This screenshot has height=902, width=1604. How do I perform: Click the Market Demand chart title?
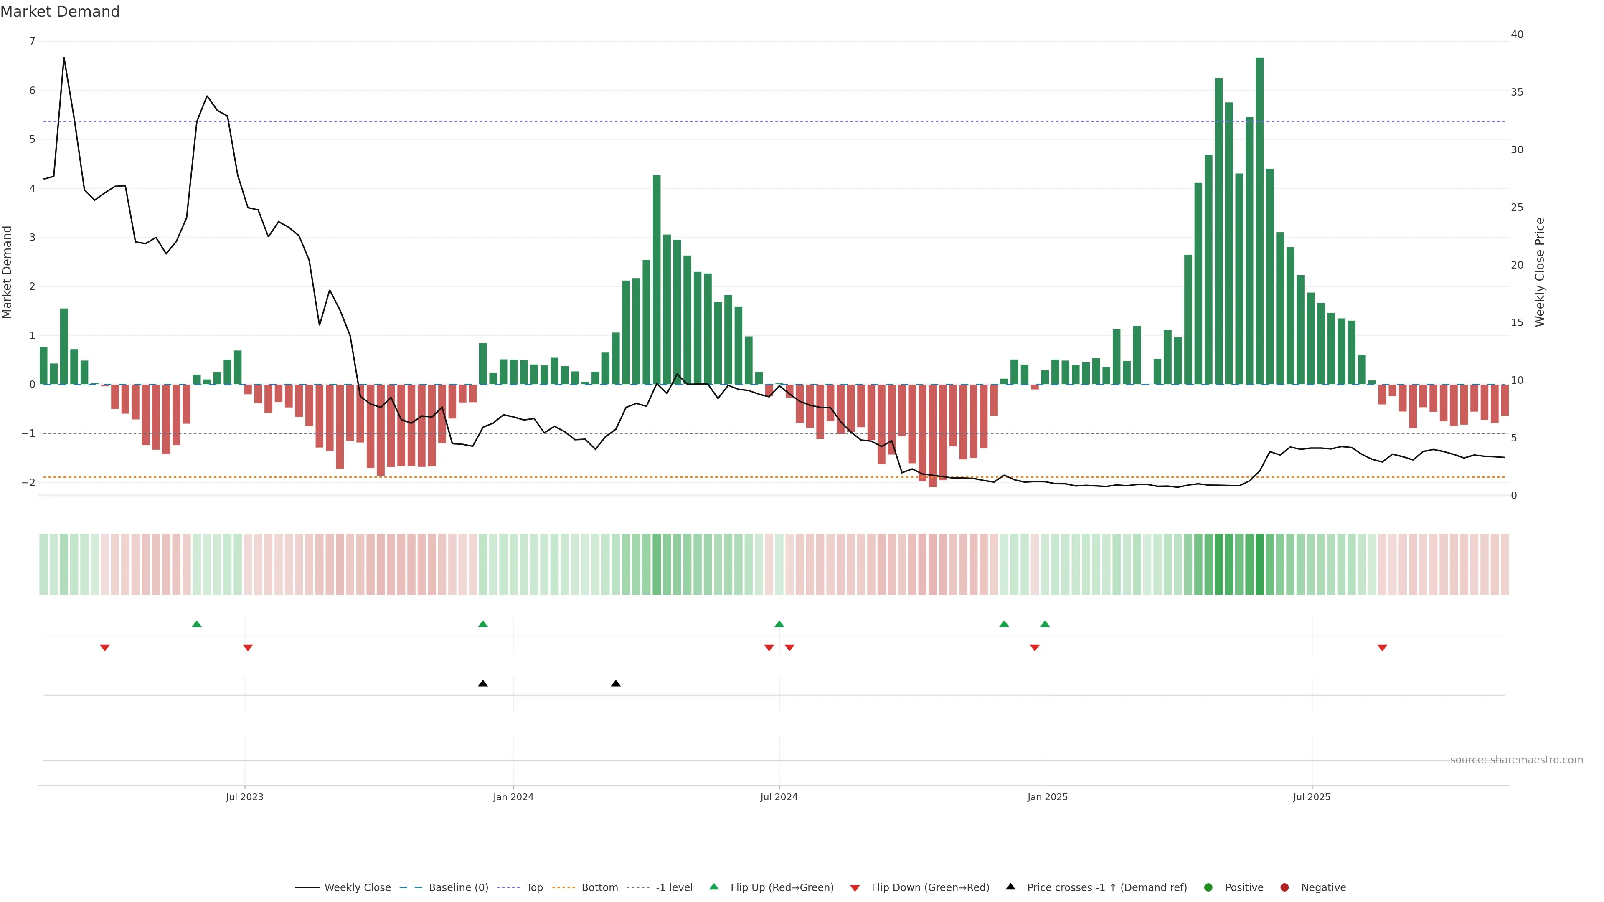(x=60, y=12)
